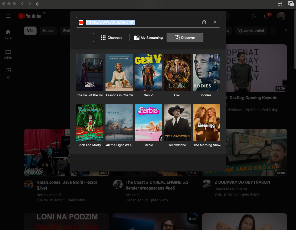Image resolution: width=296 pixels, height=230 pixels.
Task: Click the JANZEMANEKCOM channel avatar
Action: point(207,184)
